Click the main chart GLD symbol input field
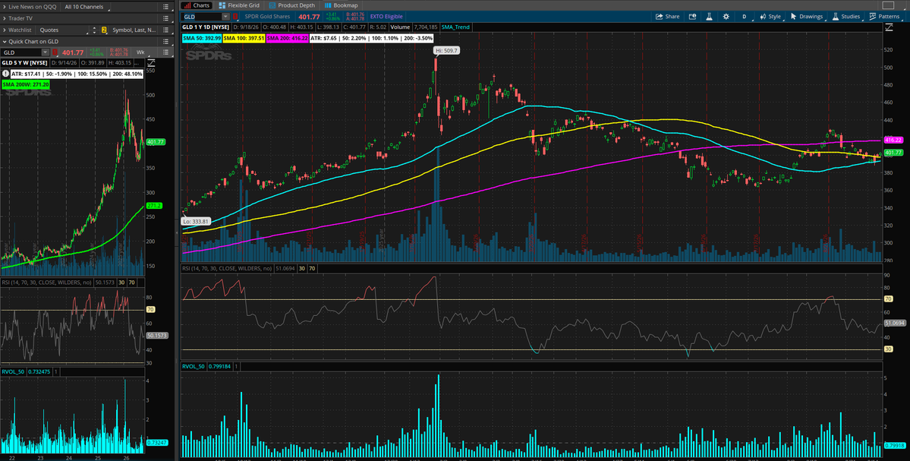910x461 pixels. tap(201, 17)
